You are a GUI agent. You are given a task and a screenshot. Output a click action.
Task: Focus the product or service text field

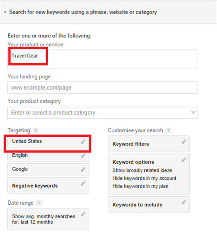coord(102,59)
